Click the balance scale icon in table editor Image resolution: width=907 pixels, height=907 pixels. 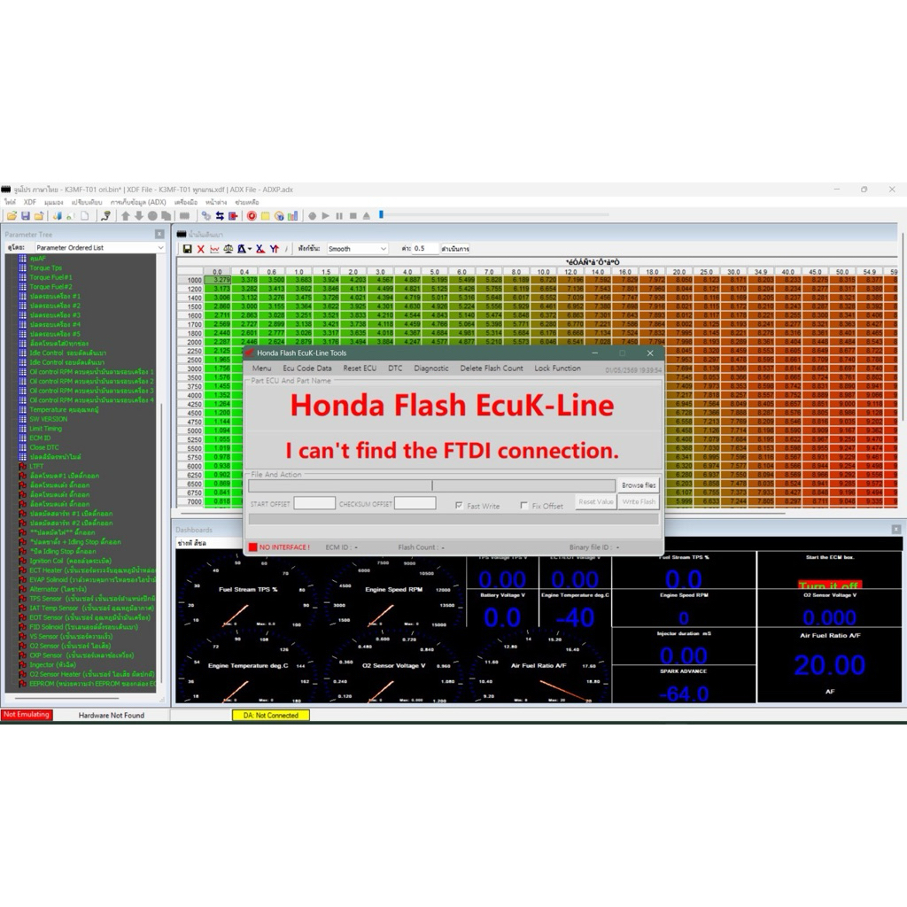tap(229, 249)
